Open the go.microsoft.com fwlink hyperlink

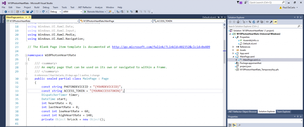coord(161,47)
